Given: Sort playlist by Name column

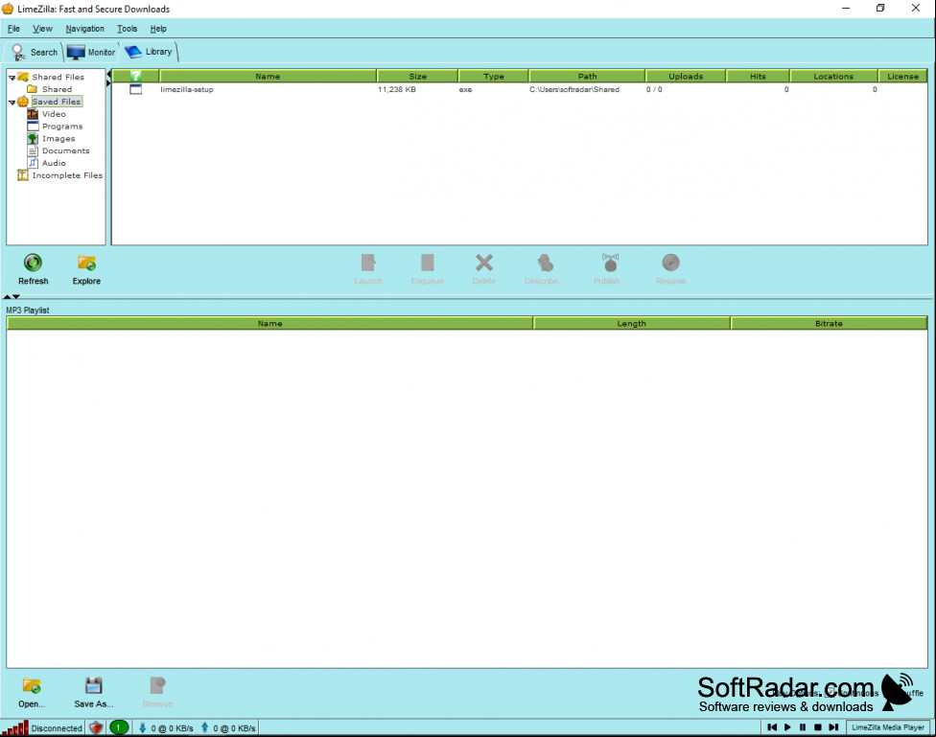Looking at the screenshot, I should pos(269,323).
